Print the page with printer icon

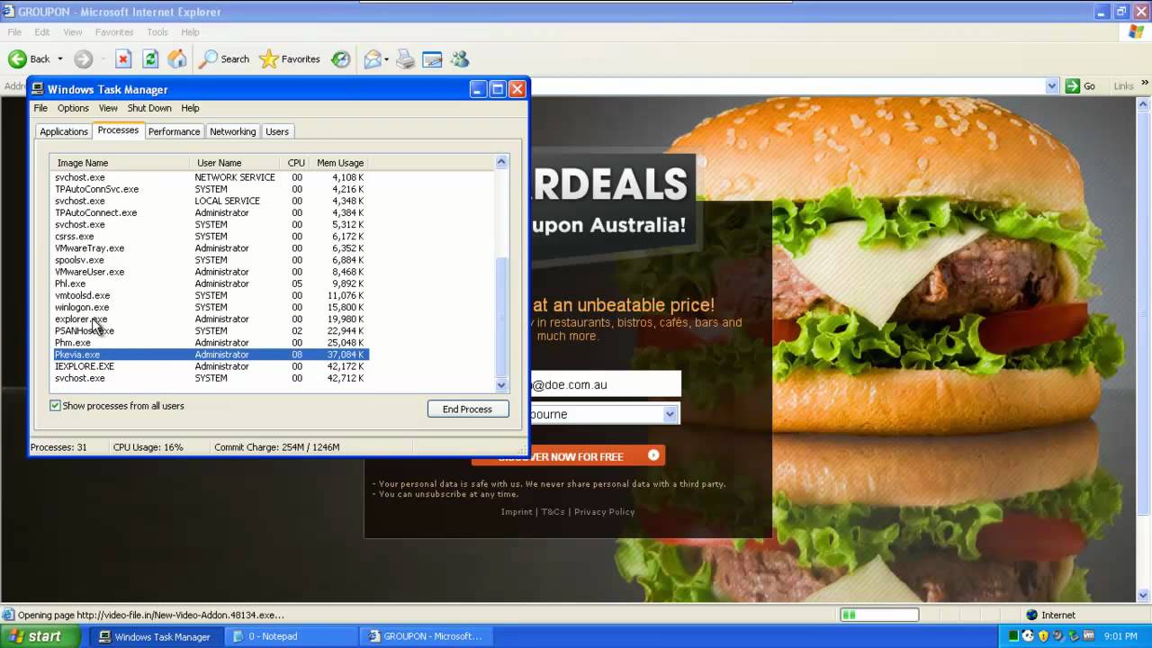click(406, 59)
